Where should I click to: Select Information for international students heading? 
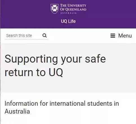tap(62, 107)
